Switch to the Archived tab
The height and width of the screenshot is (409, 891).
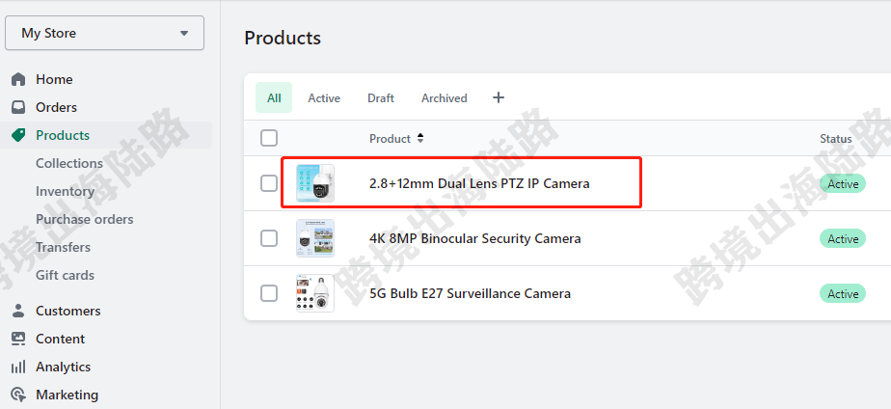tap(445, 97)
